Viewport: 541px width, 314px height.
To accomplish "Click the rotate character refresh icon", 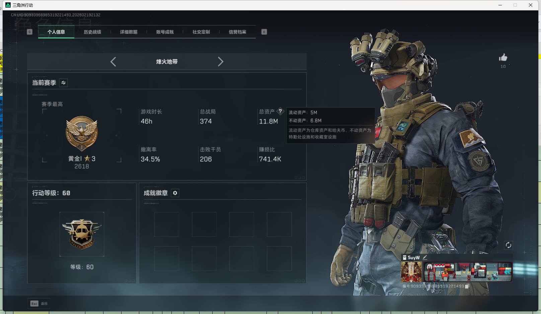I will pos(508,245).
